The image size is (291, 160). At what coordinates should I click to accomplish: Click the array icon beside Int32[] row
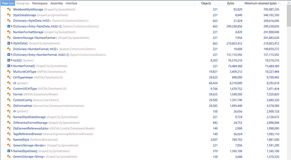coord(9,60)
